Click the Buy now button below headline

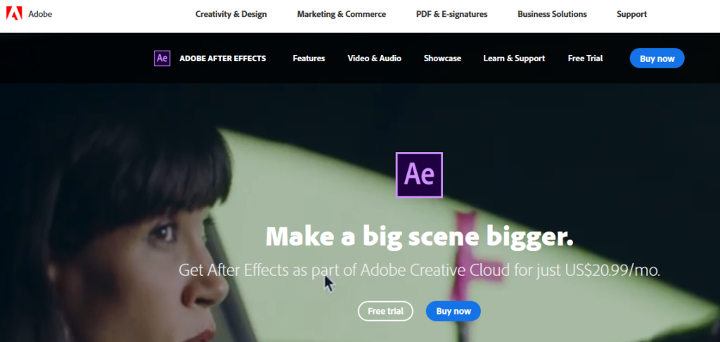click(x=454, y=311)
